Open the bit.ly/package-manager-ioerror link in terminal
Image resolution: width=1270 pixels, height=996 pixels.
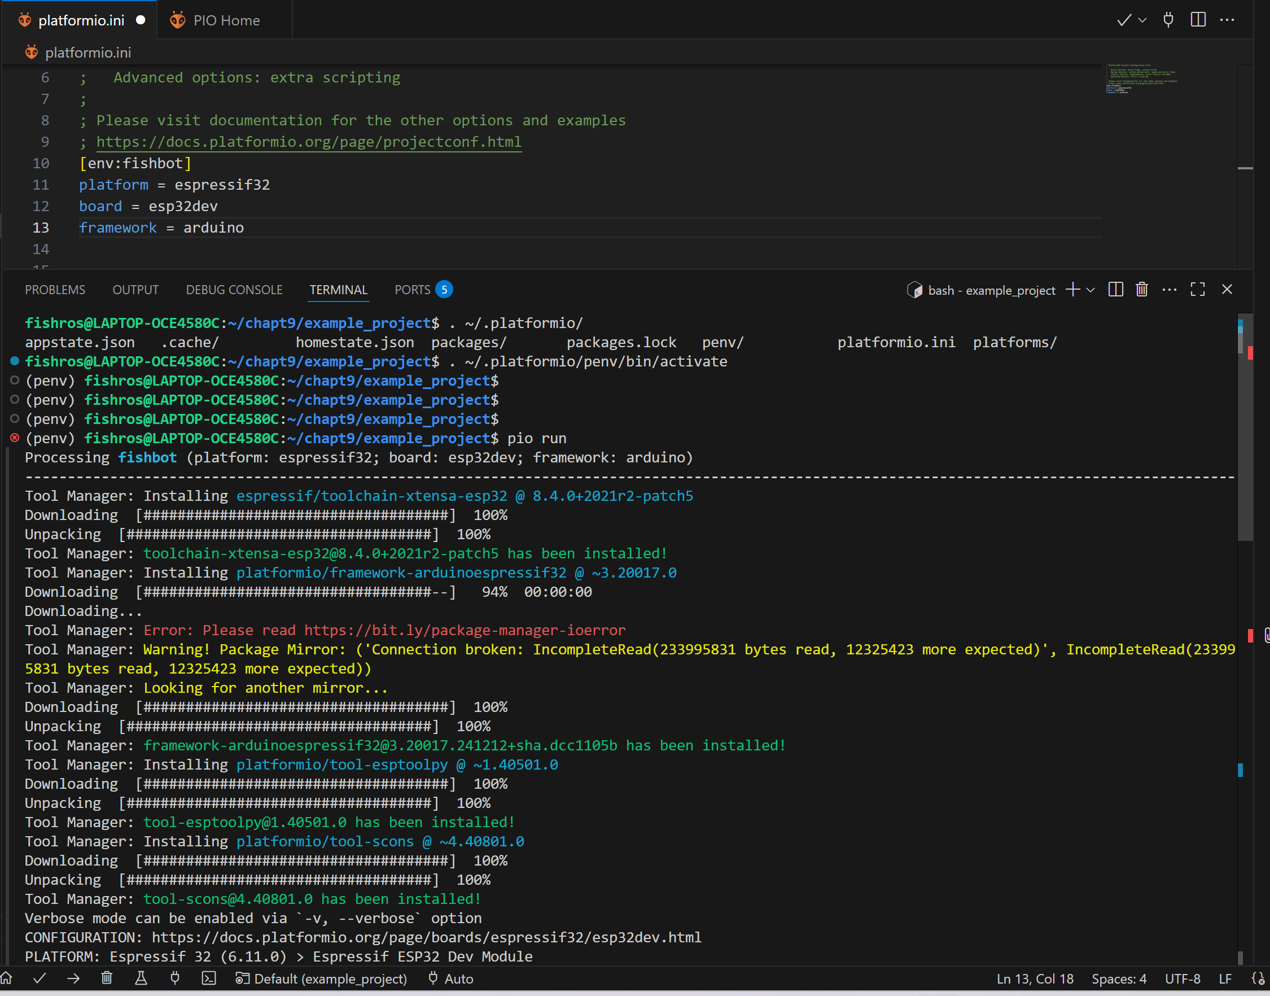[x=465, y=630]
